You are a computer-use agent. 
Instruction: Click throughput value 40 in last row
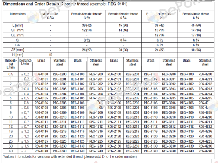[11, 151]
